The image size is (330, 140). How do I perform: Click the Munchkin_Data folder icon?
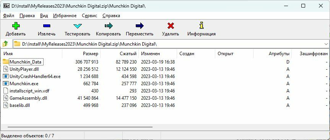pos(6,62)
